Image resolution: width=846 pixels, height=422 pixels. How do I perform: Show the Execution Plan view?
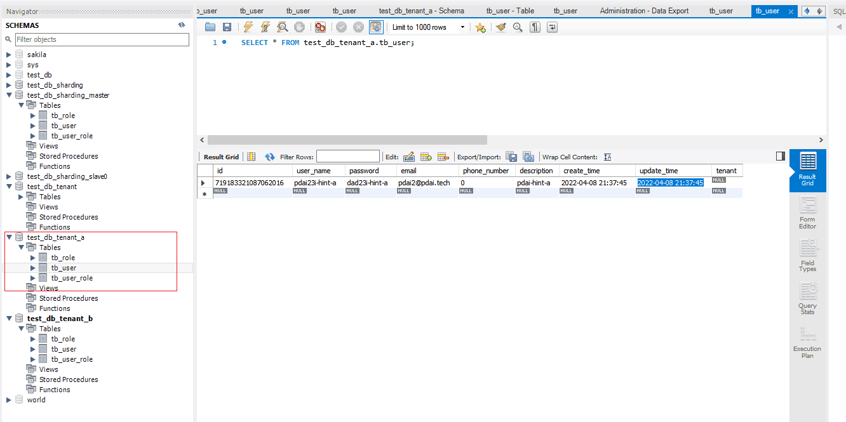tap(807, 342)
